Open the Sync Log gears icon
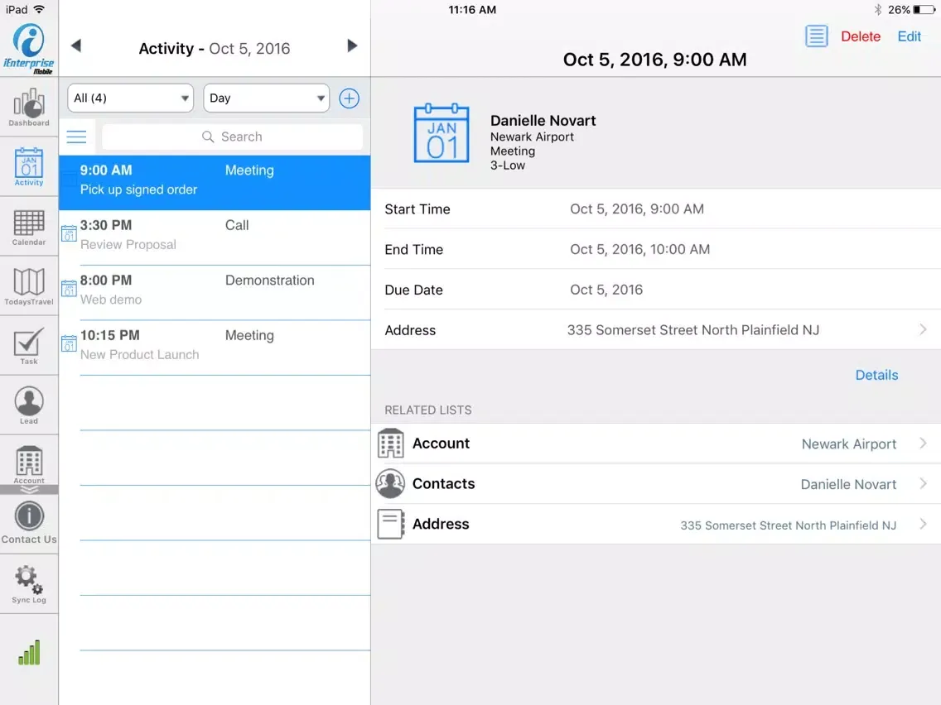 coord(29,584)
